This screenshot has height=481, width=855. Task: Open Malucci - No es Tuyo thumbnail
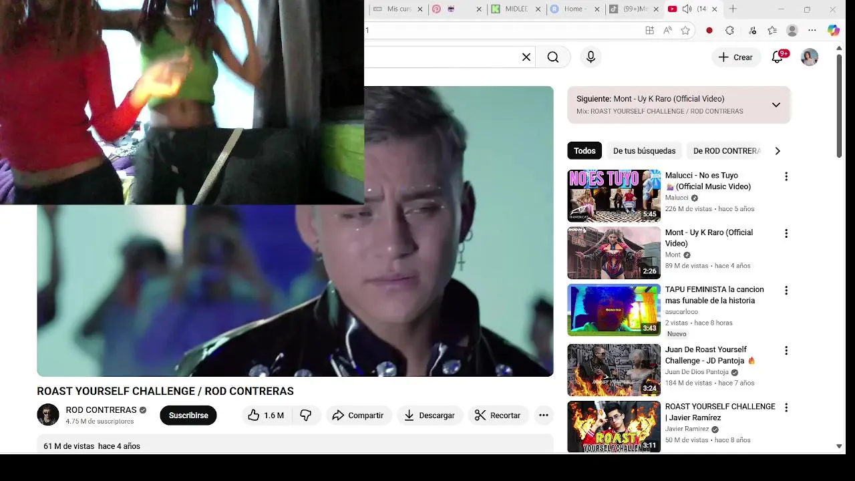pyautogui.click(x=614, y=196)
